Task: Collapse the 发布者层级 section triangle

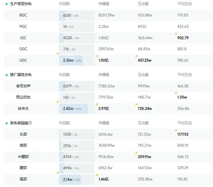Action: [x=7, y=123]
